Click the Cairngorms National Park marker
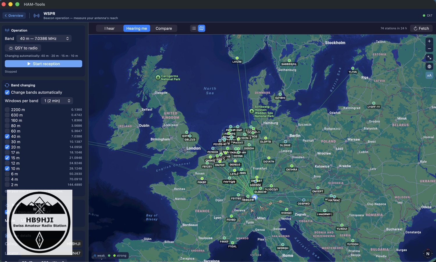The image size is (436, 262). coord(158,78)
